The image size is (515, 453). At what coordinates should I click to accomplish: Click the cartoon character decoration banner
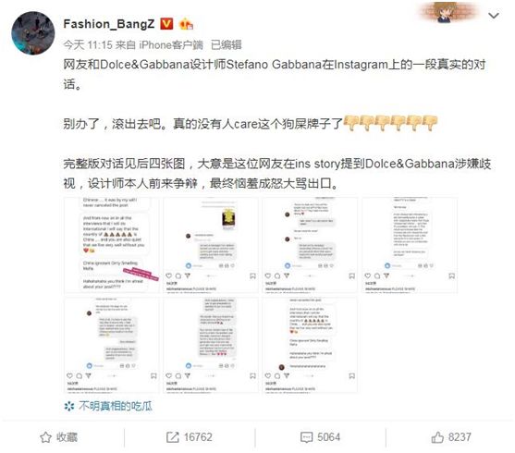[448, 13]
